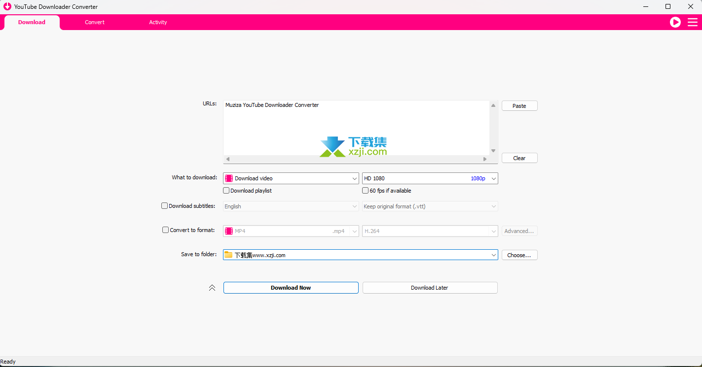Click the blue 1080p label
Image resolution: width=702 pixels, height=367 pixels.
[478, 178]
